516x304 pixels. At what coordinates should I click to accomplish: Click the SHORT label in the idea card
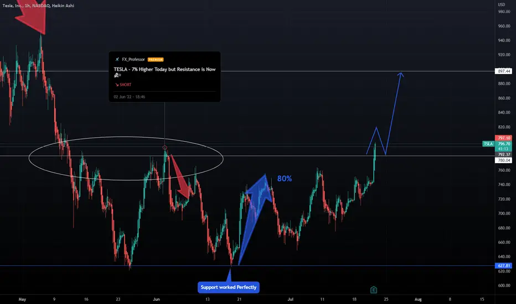click(123, 85)
